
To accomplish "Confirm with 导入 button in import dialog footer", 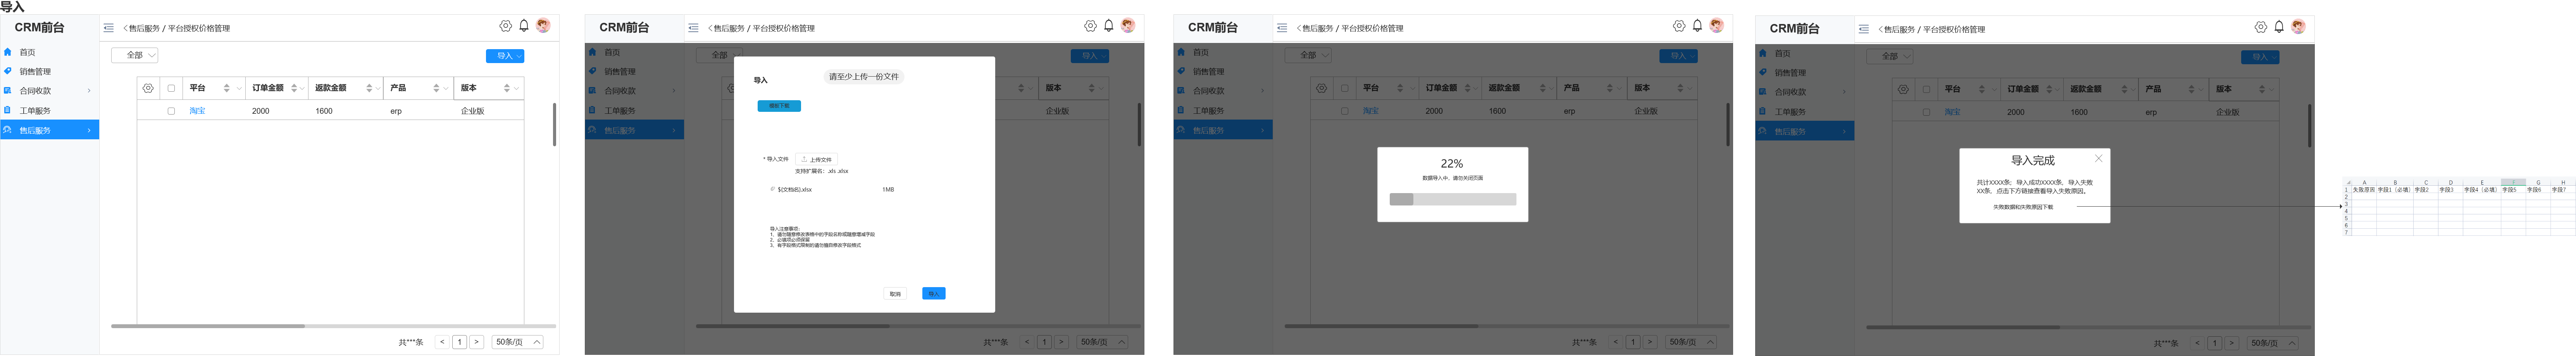I will pyautogui.click(x=934, y=293).
